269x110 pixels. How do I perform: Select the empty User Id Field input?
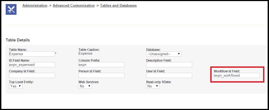click(x=169, y=76)
